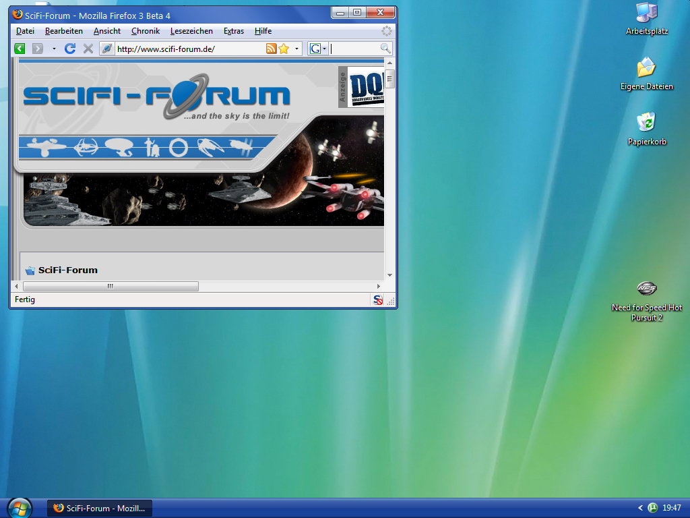
Task: Click the RSS feed icon in address bar
Action: (x=271, y=49)
